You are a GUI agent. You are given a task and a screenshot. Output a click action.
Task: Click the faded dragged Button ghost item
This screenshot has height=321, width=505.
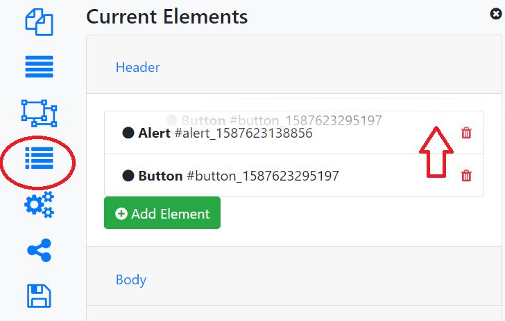point(274,120)
